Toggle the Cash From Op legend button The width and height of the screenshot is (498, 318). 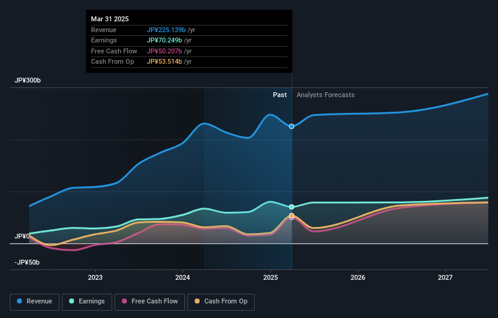(x=221, y=302)
